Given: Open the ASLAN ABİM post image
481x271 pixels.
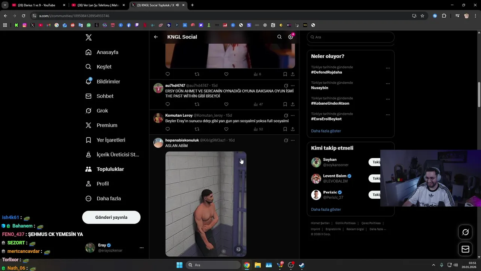Looking at the screenshot, I should coord(206,204).
